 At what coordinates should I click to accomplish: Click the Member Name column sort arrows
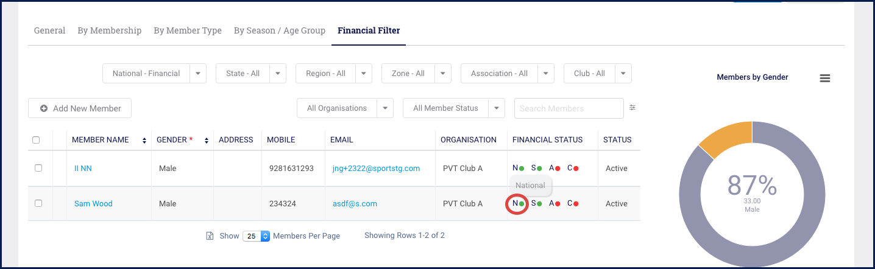pyautogui.click(x=144, y=141)
